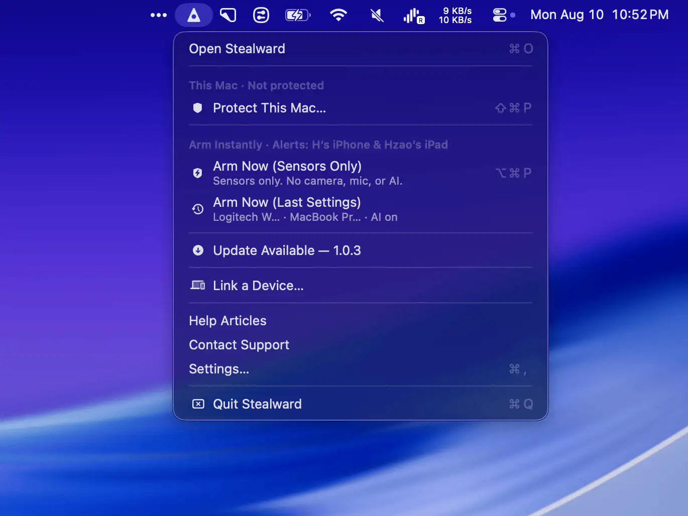Choose Arm Now (Sensors Only)
Image resolution: width=688 pixels, height=516 pixels.
click(361, 173)
